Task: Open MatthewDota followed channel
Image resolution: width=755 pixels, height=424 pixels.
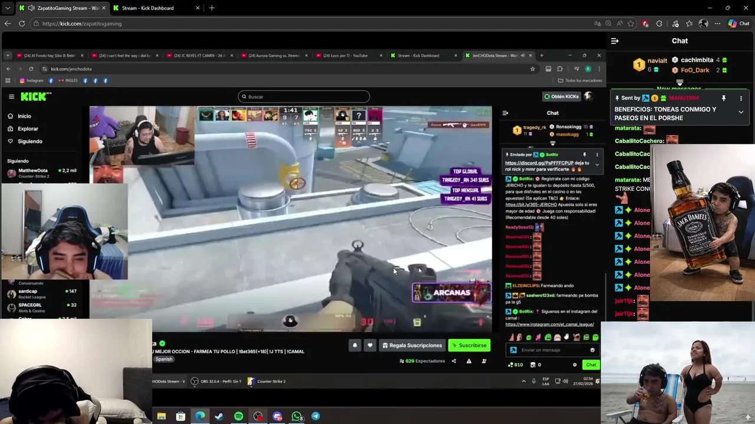Action: point(41,173)
